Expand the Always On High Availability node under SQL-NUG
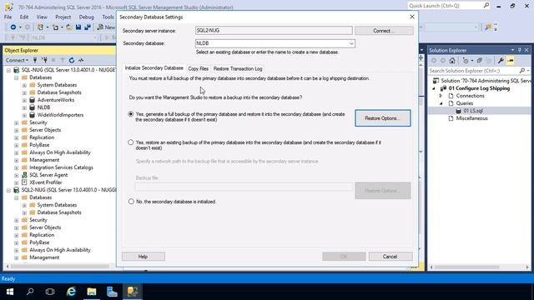The width and height of the screenshot is (534, 300). [x=17, y=152]
